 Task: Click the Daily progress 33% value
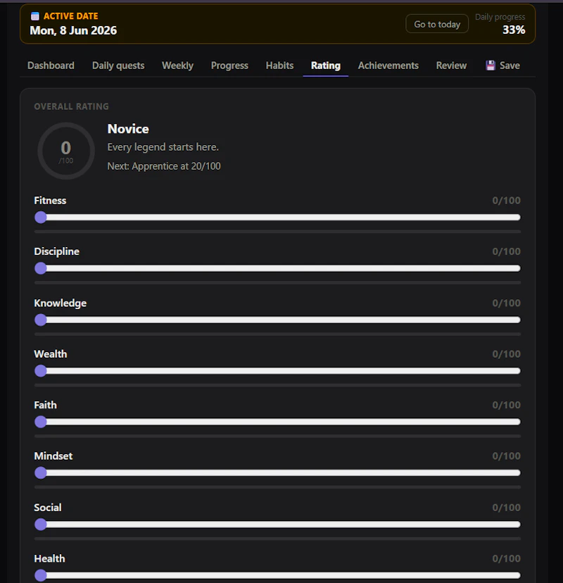click(514, 30)
